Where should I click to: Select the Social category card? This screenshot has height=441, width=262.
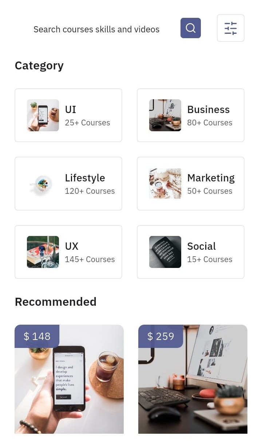191,252
